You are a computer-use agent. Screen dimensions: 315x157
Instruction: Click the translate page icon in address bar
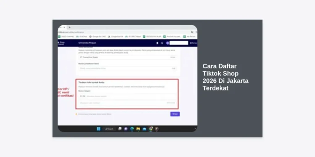click(192, 32)
